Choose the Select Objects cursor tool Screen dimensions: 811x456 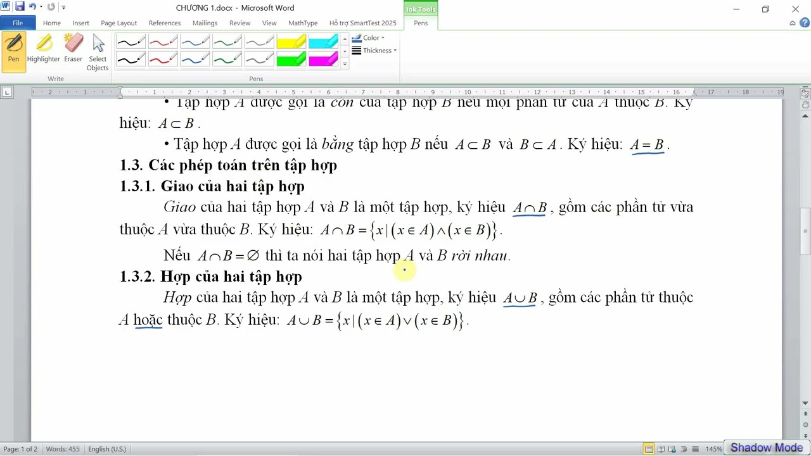98,53
